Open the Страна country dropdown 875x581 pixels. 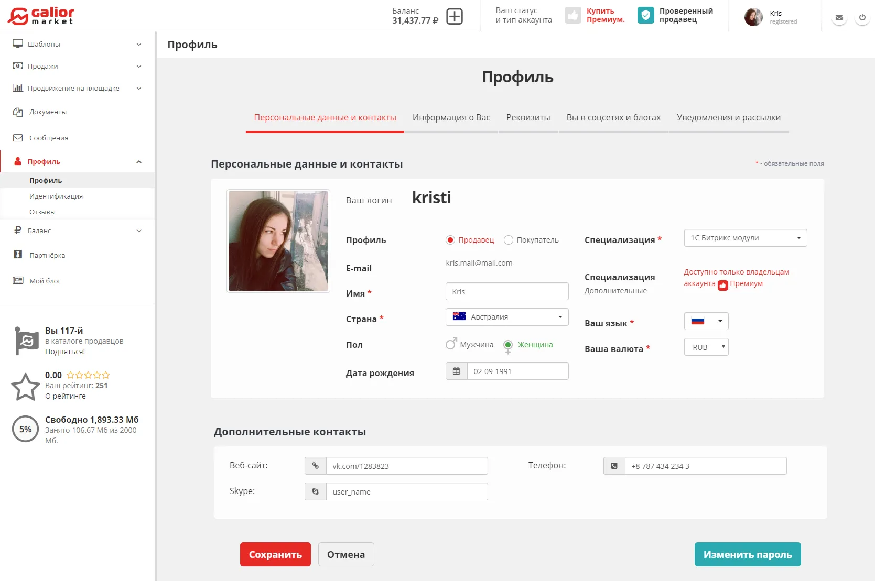click(506, 317)
